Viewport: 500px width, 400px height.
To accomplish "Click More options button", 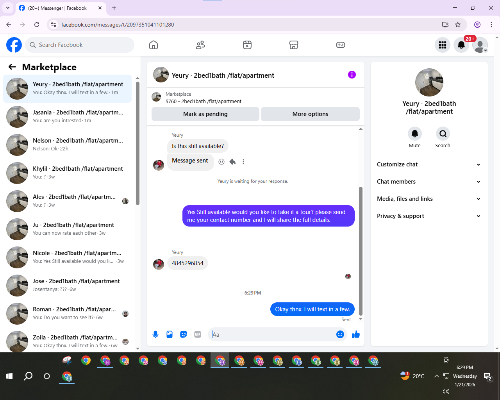I will (x=310, y=114).
